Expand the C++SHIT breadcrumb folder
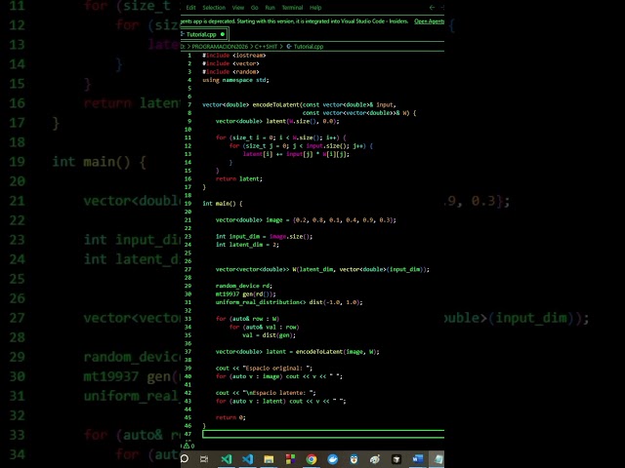625x468 pixels. [266, 47]
